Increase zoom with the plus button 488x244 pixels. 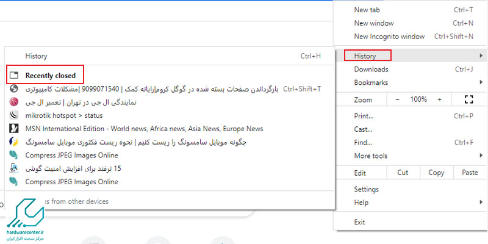coord(438,99)
